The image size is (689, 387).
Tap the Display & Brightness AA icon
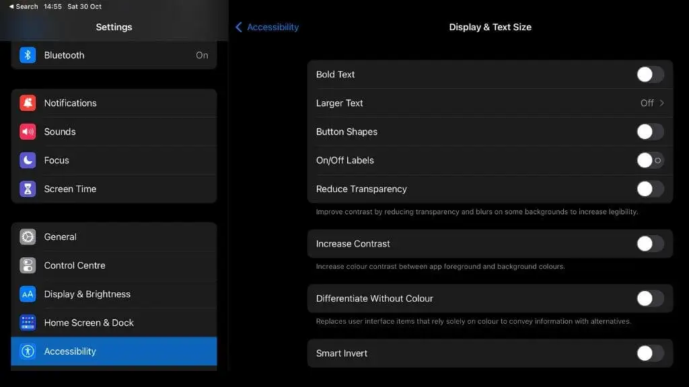(28, 294)
